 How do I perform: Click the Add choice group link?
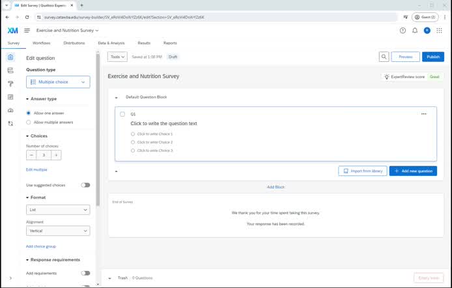tap(41, 246)
